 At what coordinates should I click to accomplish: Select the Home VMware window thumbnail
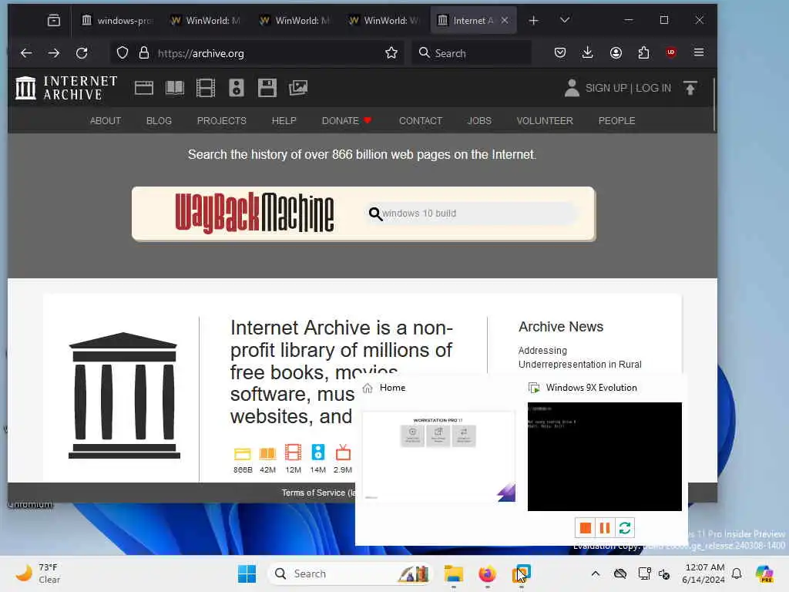tap(438, 456)
